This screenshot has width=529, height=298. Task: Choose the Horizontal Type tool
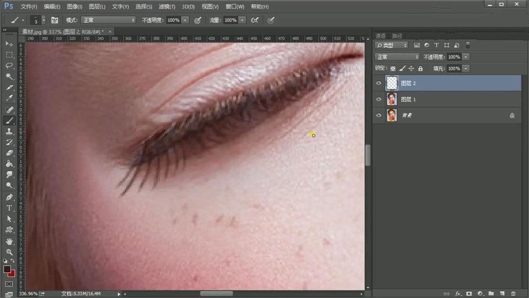(x=9, y=208)
